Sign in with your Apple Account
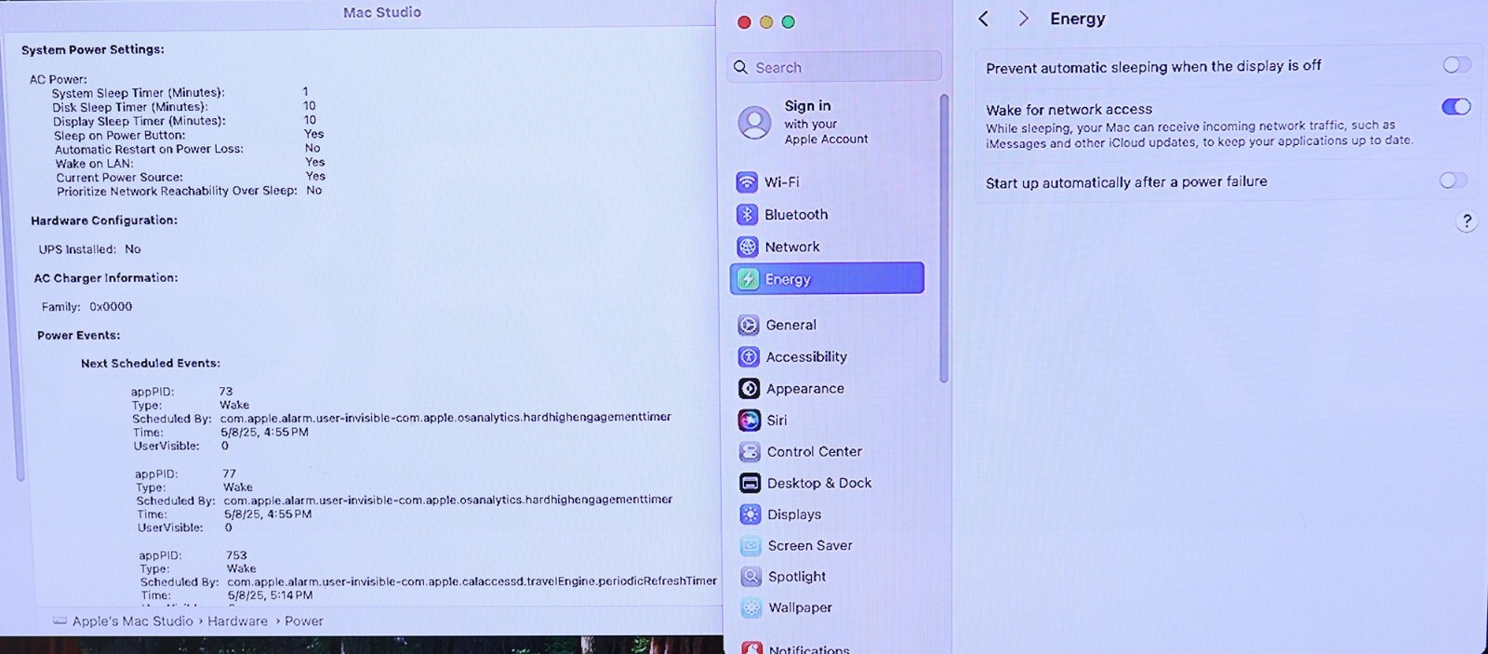The width and height of the screenshot is (1488, 654). tap(826, 123)
